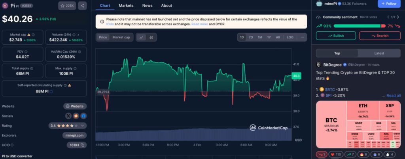Select the Top posts tab
This screenshot has width=405, height=159.
[337, 53]
